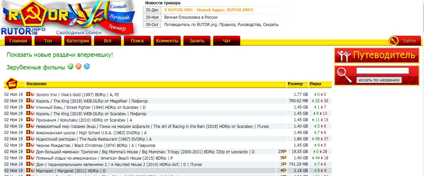424x176 pixels.
Task: Open Американская школа / High School U.S.A. page
Action: (x=91, y=133)
